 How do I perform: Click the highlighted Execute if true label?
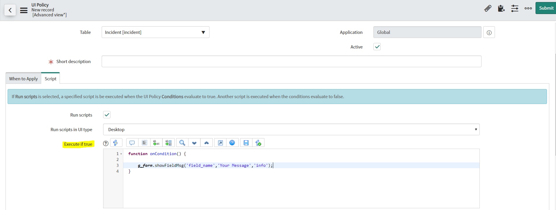coord(78,144)
